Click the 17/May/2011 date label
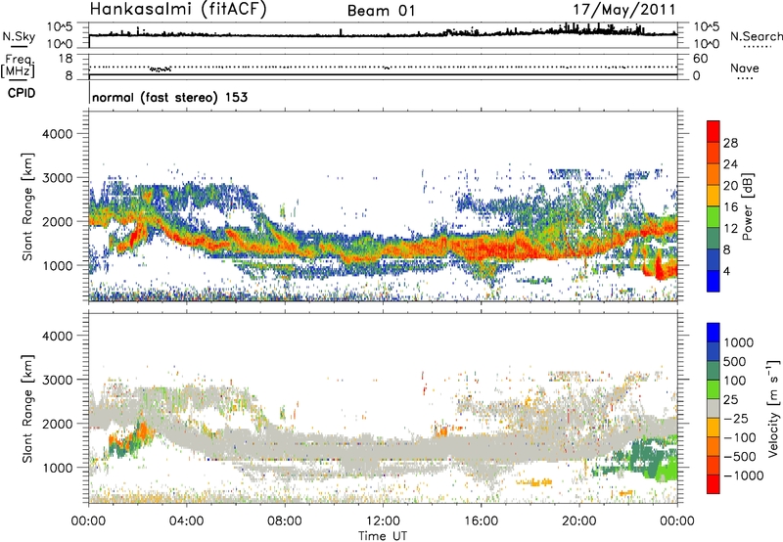Screen dimensions: 783x542 [x=624, y=10]
